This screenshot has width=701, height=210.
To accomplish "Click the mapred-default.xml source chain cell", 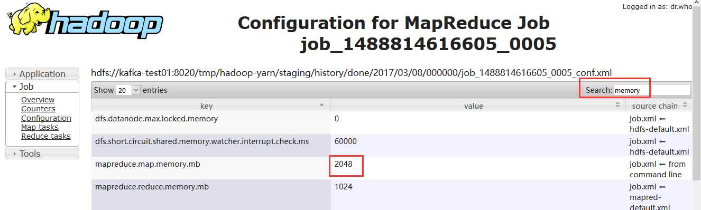I will pos(658,196).
